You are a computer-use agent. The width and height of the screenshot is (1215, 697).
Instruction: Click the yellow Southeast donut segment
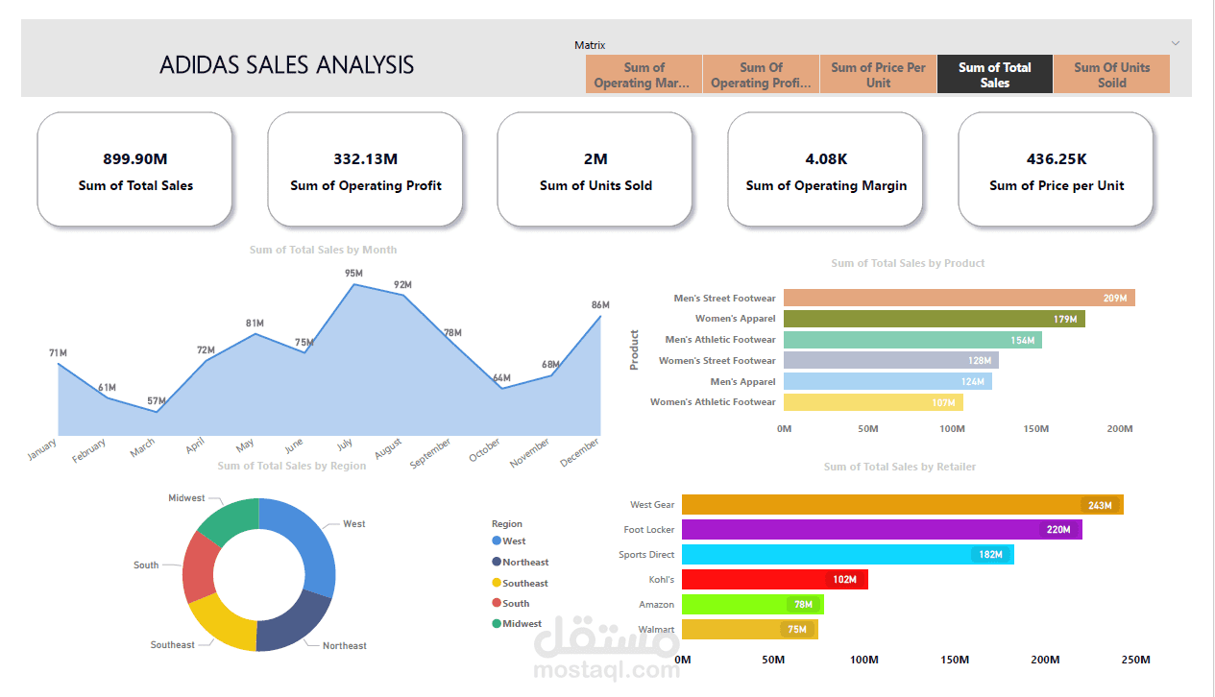tap(225, 621)
